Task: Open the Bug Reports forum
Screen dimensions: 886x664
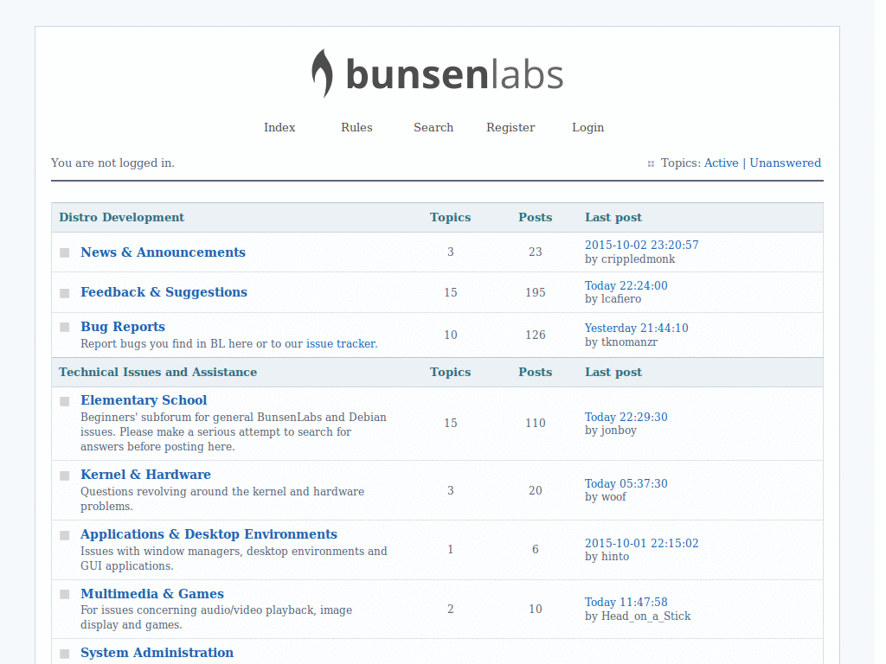Action: (122, 326)
